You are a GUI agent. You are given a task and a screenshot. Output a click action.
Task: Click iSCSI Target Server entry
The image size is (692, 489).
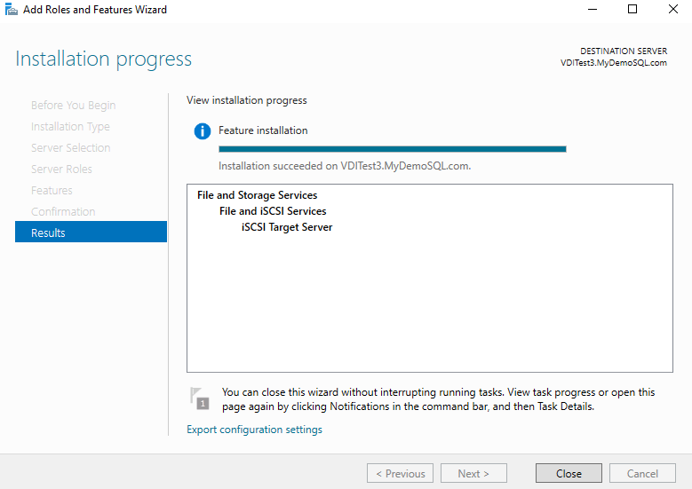point(287,227)
